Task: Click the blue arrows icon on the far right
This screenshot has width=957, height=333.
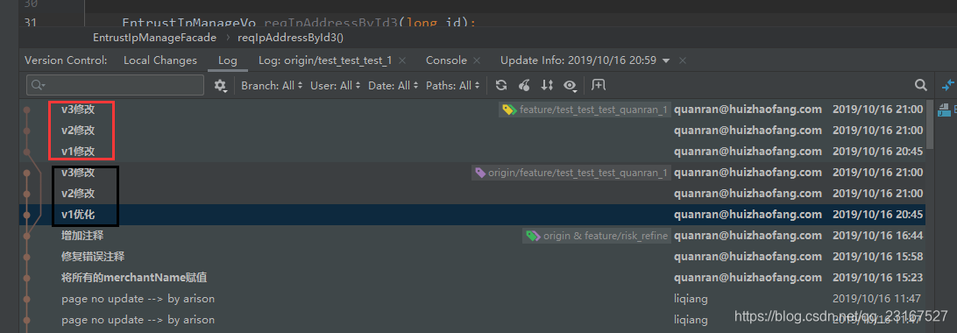Action: tap(948, 85)
